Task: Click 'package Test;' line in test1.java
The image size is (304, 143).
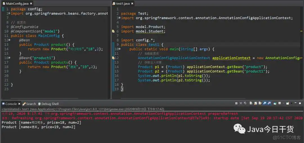Action: 135,13
